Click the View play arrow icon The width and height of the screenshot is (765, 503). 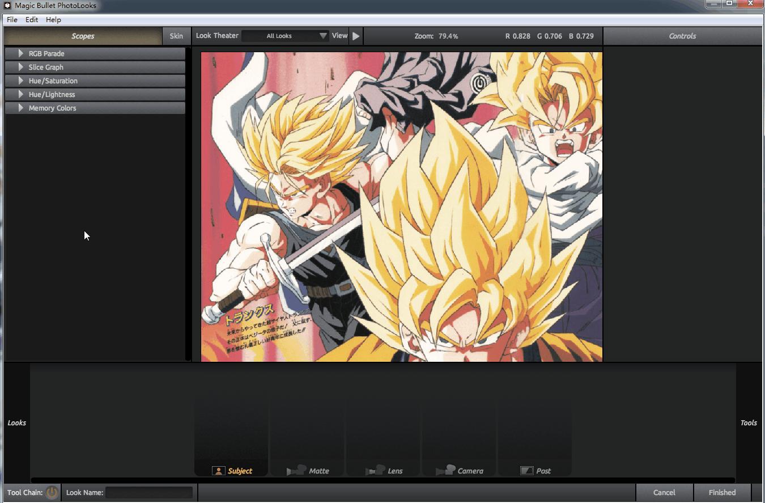[x=356, y=36]
